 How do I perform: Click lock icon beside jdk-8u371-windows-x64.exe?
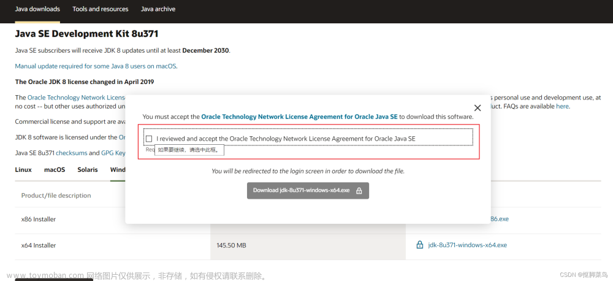tap(420, 245)
